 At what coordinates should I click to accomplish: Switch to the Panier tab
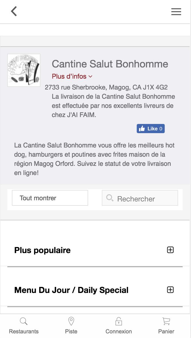click(x=166, y=326)
